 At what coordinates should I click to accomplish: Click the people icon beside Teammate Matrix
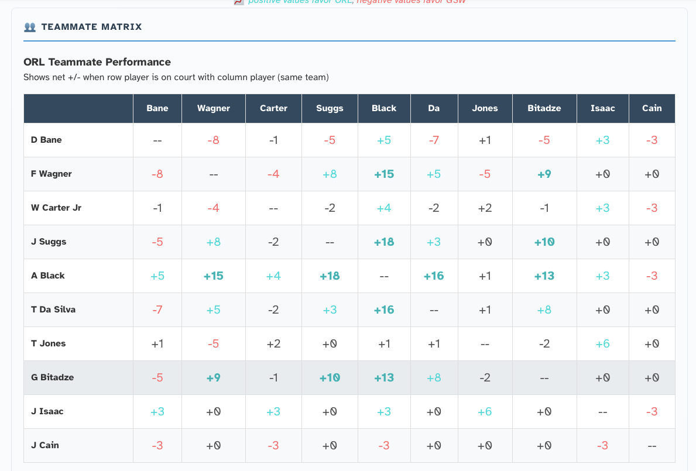click(30, 27)
